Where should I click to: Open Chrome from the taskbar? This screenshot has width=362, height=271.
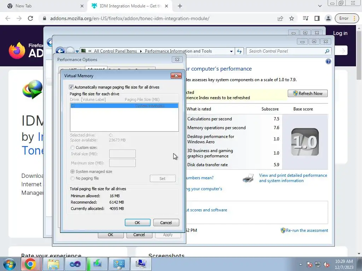(x=30, y=264)
